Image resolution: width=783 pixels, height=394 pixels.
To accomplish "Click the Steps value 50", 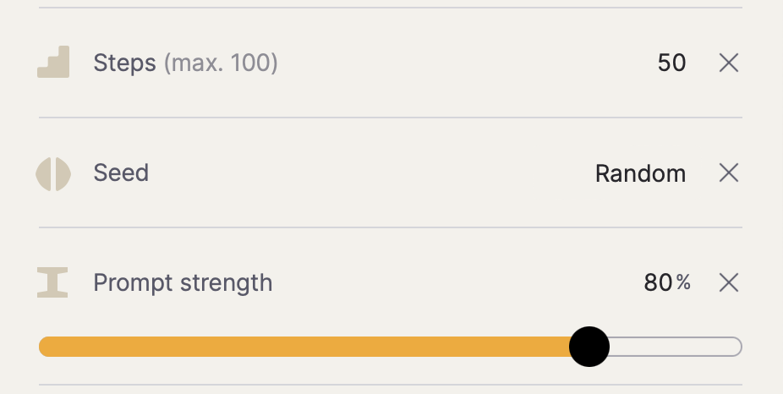I will tap(671, 63).
